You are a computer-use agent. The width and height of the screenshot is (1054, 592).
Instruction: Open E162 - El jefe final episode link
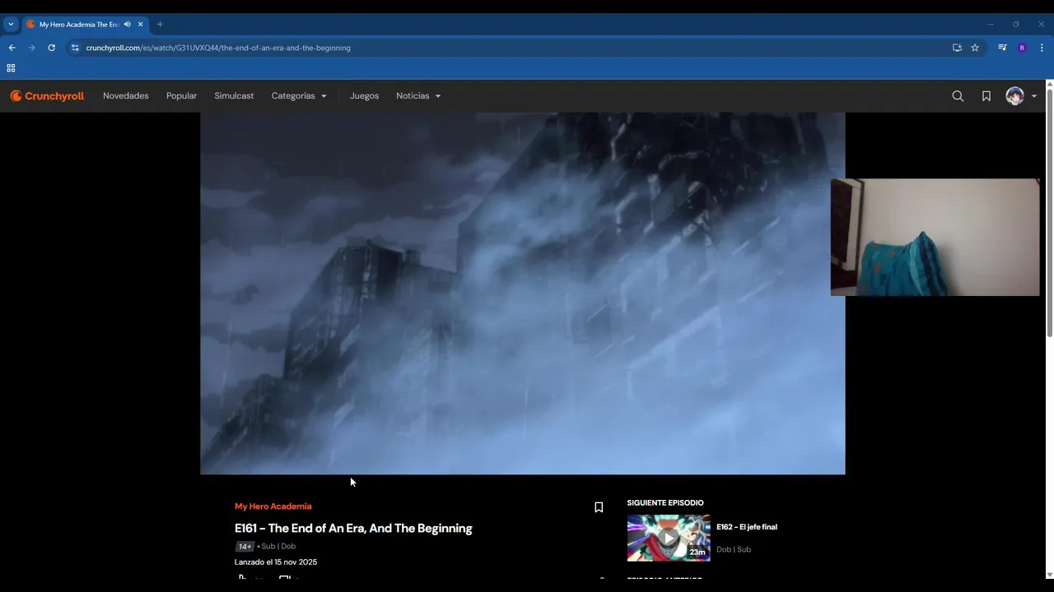click(747, 527)
